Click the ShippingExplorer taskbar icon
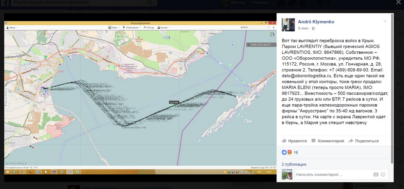 click(69, 172)
